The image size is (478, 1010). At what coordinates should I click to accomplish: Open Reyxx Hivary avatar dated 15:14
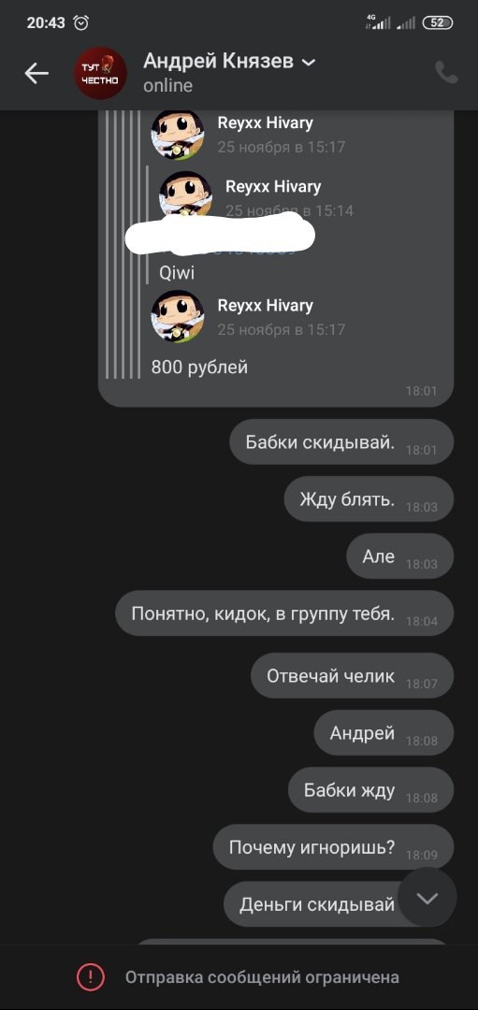185,195
